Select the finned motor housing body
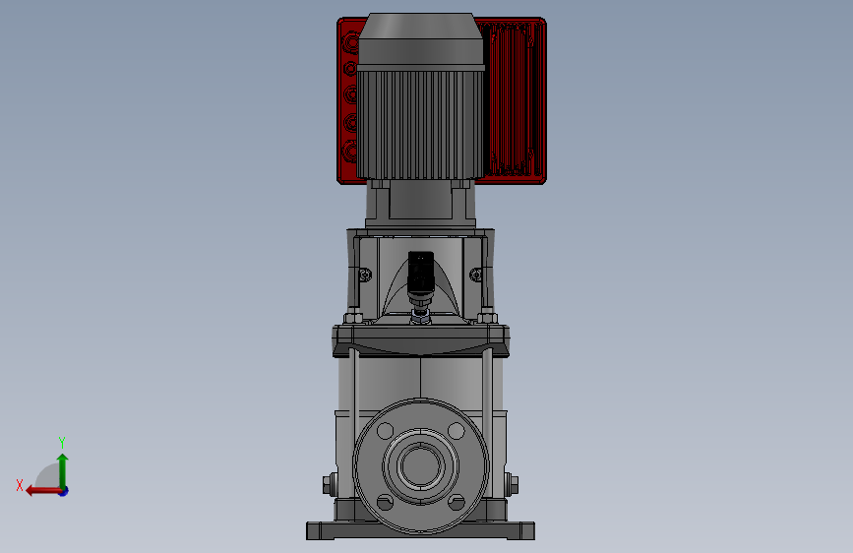Screen dimensions: 853x553 (x=420, y=125)
